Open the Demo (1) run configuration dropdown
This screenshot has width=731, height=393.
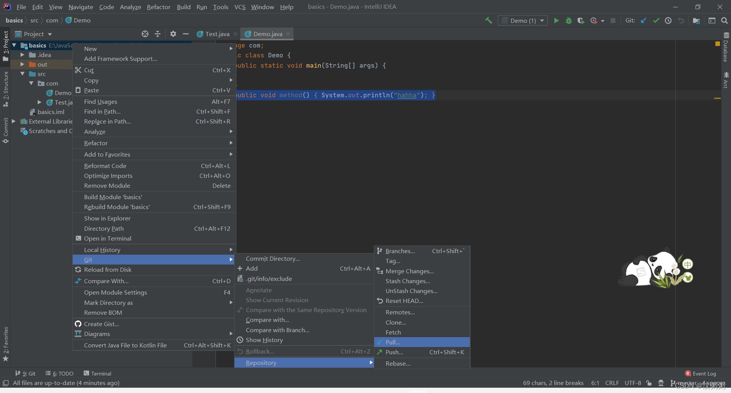(523, 21)
